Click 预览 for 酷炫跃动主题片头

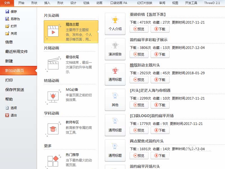point(139,79)
